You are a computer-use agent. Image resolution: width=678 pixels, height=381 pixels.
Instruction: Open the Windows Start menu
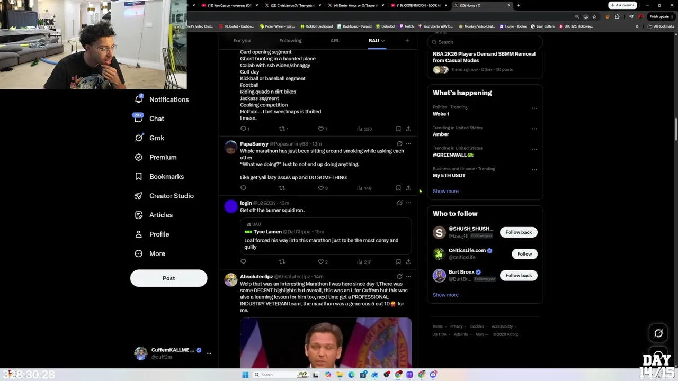(x=245, y=375)
